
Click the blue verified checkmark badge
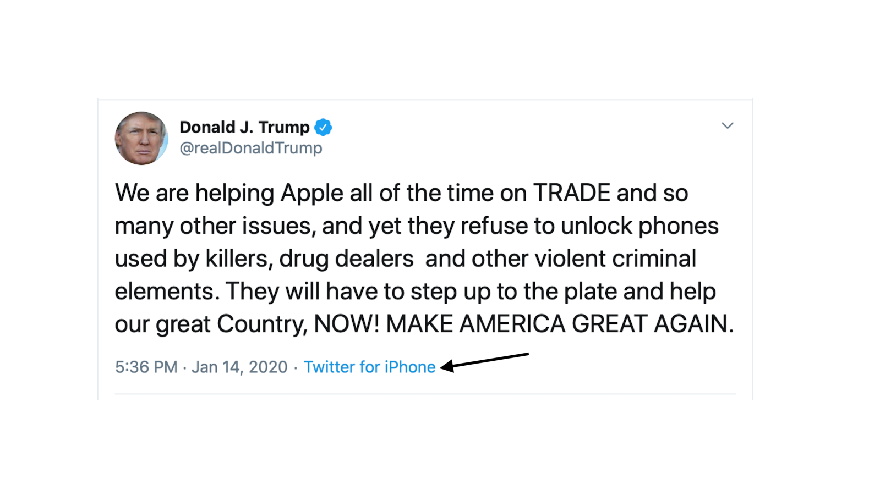(323, 127)
